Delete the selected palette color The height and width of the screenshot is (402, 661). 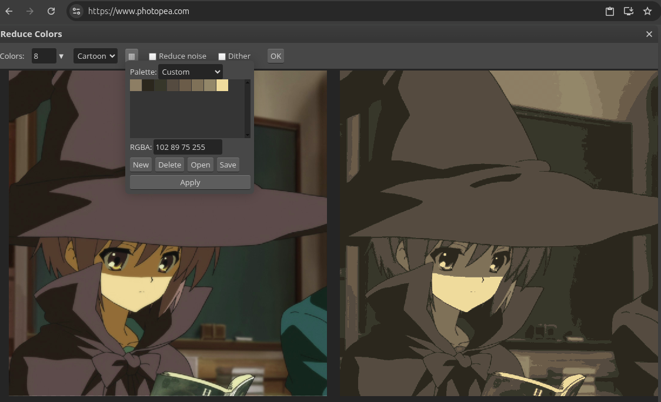point(169,165)
